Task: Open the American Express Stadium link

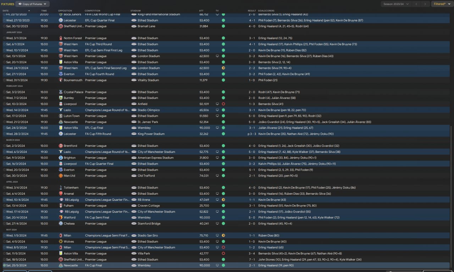Action: tap(156, 158)
